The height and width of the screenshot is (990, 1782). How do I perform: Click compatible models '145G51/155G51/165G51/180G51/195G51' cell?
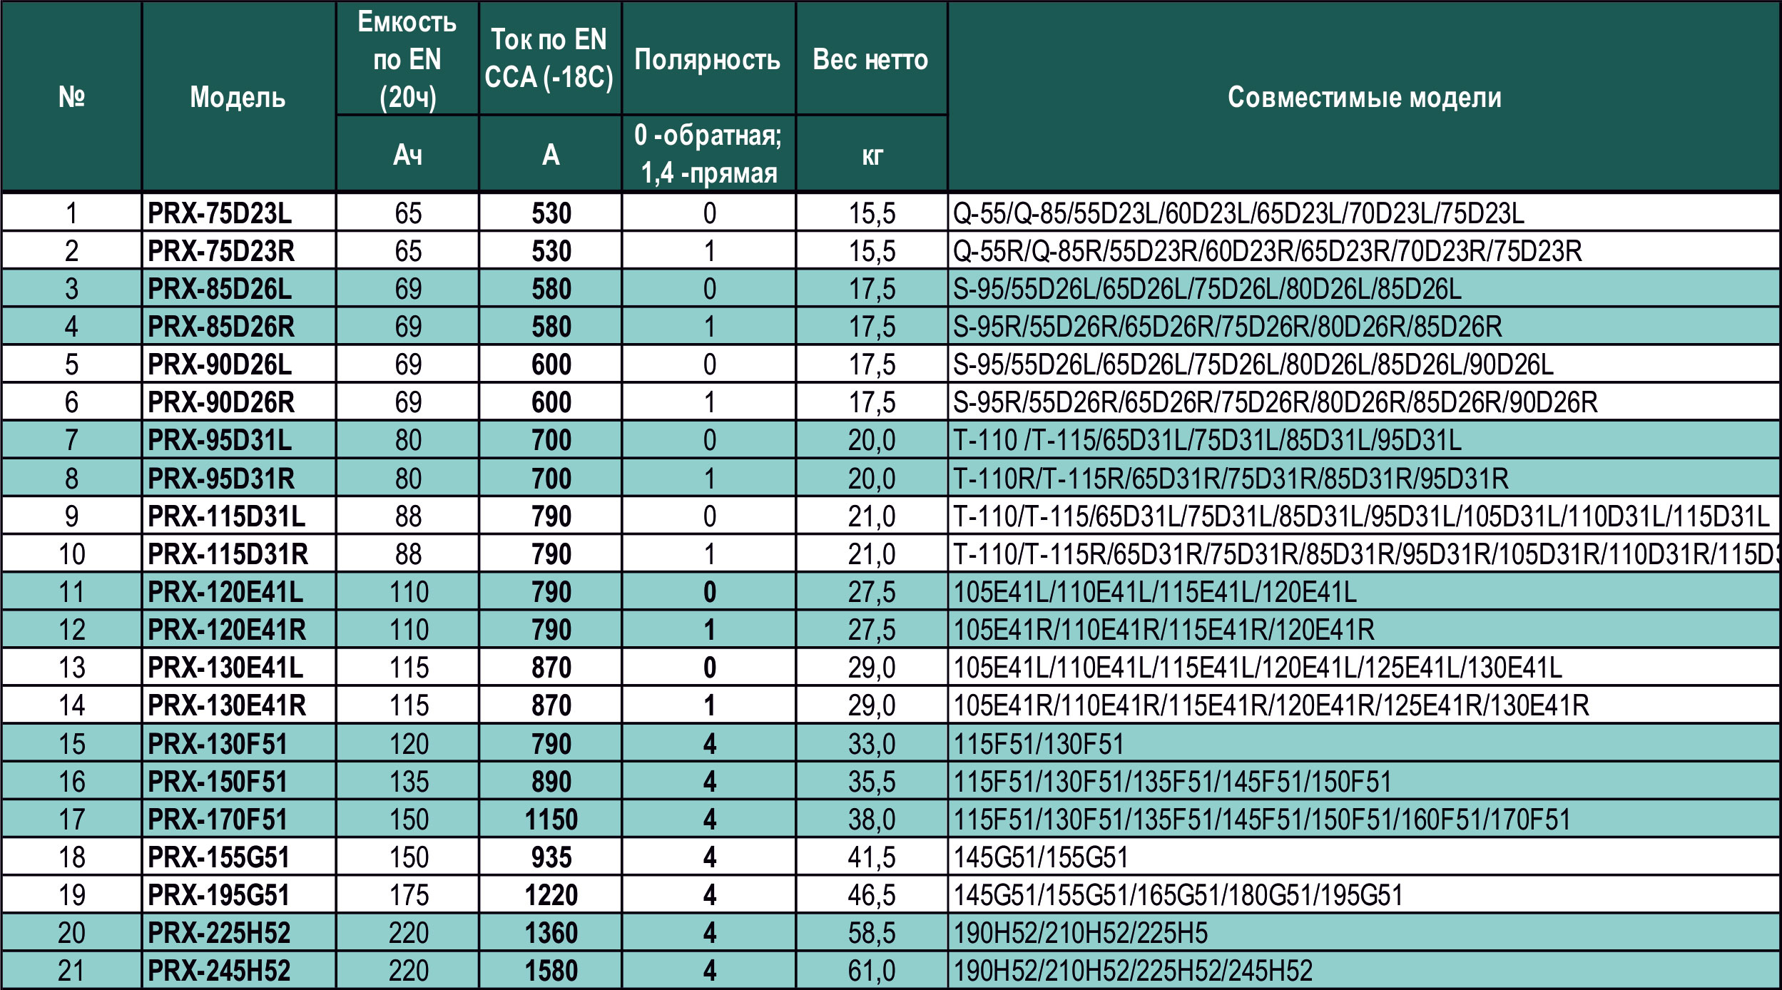point(1364,894)
